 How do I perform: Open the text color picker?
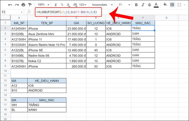coord(156,5)
